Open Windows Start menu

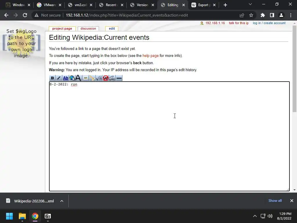click(x=9, y=216)
